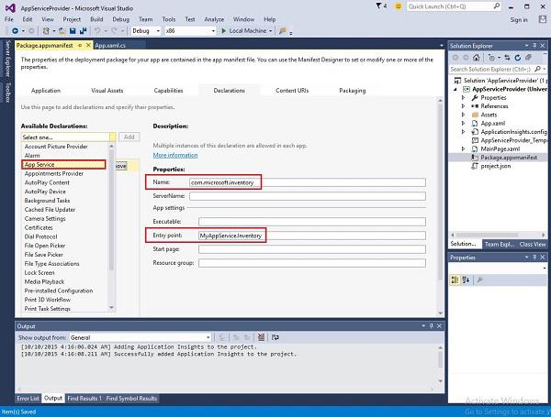Image resolution: width=551 pixels, height=417 pixels.
Task: Click the 'More information' link
Action: coord(174,155)
